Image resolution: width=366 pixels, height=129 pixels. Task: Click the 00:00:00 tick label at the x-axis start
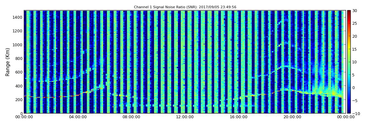24,117
